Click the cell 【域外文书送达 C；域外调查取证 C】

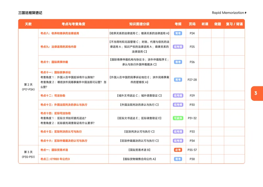[x=139, y=96]
